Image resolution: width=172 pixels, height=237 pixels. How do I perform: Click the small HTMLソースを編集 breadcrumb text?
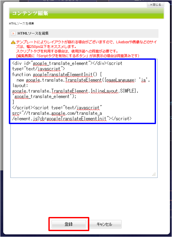click(x=21, y=24)
